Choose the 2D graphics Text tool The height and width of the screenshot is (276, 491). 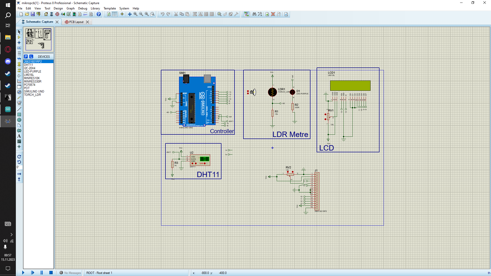pos(19,136)
